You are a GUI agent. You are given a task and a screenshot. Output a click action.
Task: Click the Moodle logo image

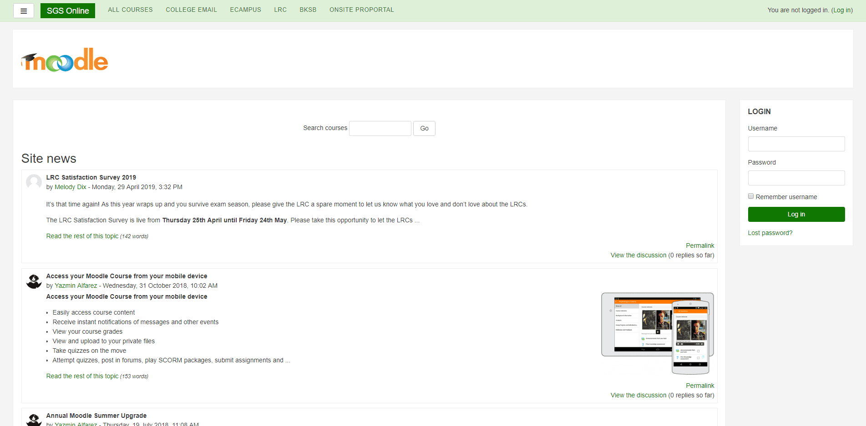[65, 60]
